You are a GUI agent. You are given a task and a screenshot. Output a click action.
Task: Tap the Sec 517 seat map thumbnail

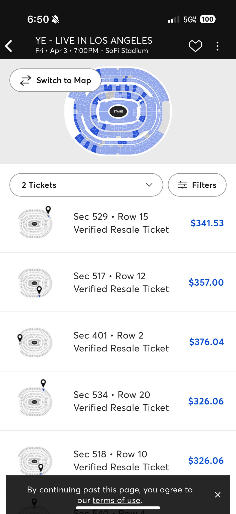[35, 283]
